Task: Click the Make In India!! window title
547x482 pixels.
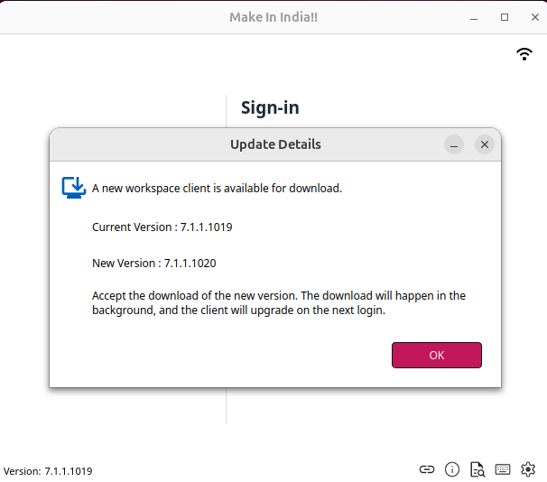Action: click(273, 17)
